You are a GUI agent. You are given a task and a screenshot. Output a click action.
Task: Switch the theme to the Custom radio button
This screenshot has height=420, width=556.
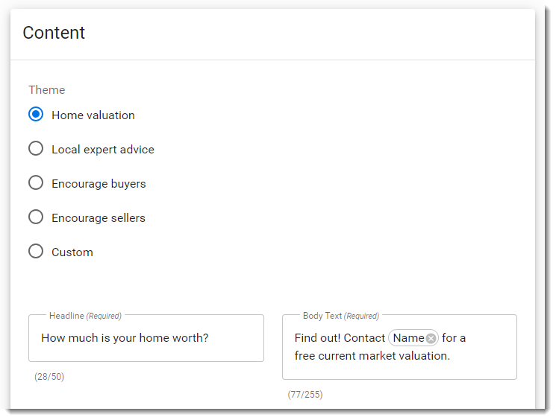(36, 252)
